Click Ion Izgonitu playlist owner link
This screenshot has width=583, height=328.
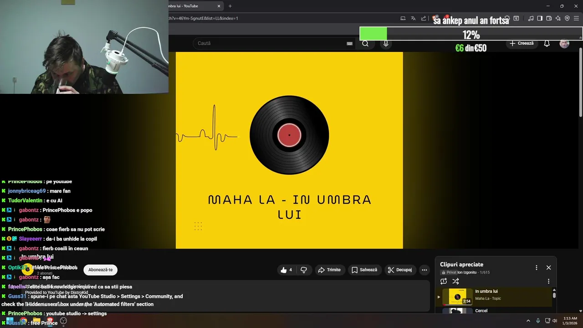tap(467, 272)
